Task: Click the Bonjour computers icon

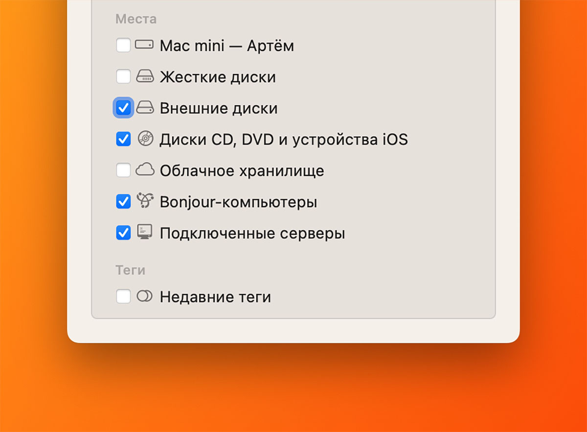Action: tap(145, 201)
